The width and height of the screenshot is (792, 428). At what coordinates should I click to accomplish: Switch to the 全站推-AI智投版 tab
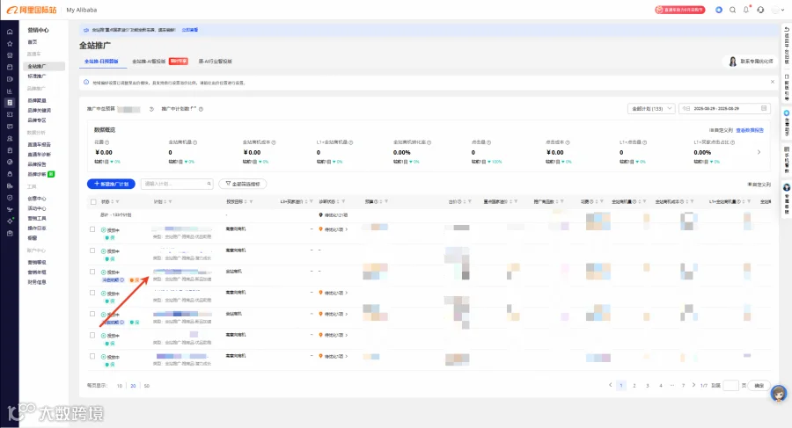149,61
